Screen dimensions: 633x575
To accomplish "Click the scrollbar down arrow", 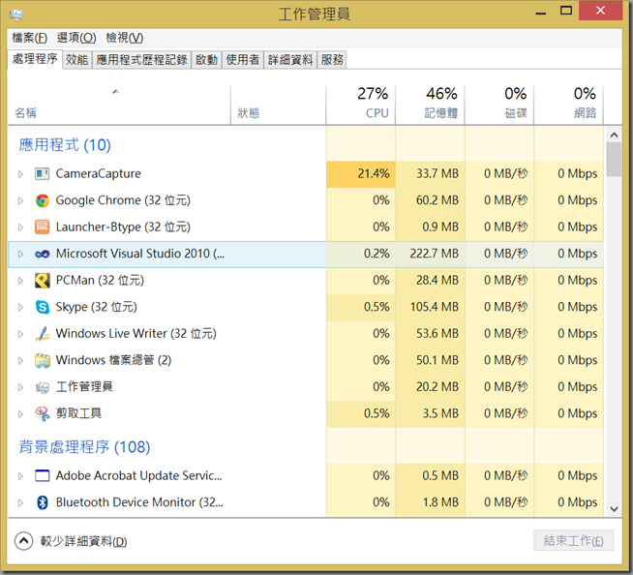I will coord(614,509).
